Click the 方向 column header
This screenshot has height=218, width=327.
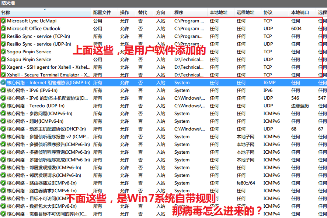click(163, 12)
